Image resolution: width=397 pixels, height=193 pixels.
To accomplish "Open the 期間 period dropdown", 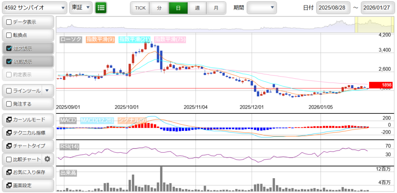I will click(x=262, y=7).
